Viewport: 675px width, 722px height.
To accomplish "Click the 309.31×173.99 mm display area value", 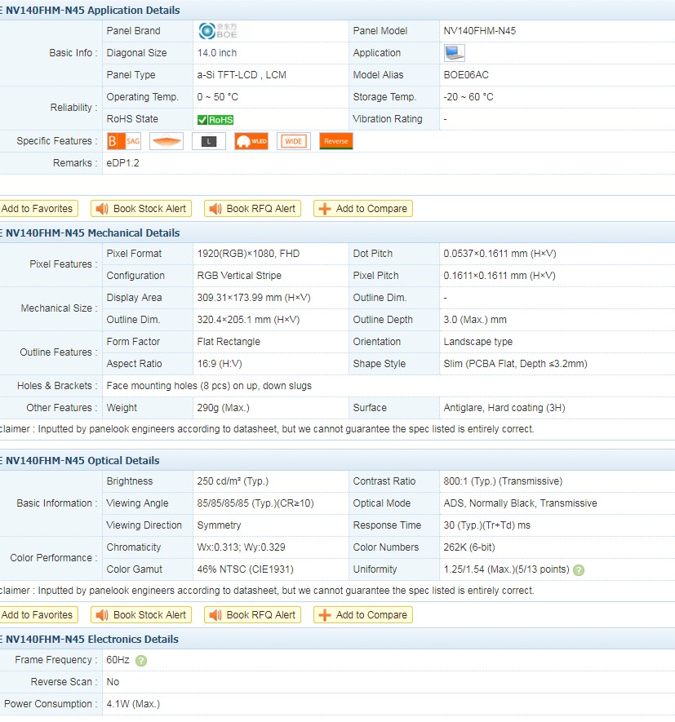I will (x=254, y=298).
